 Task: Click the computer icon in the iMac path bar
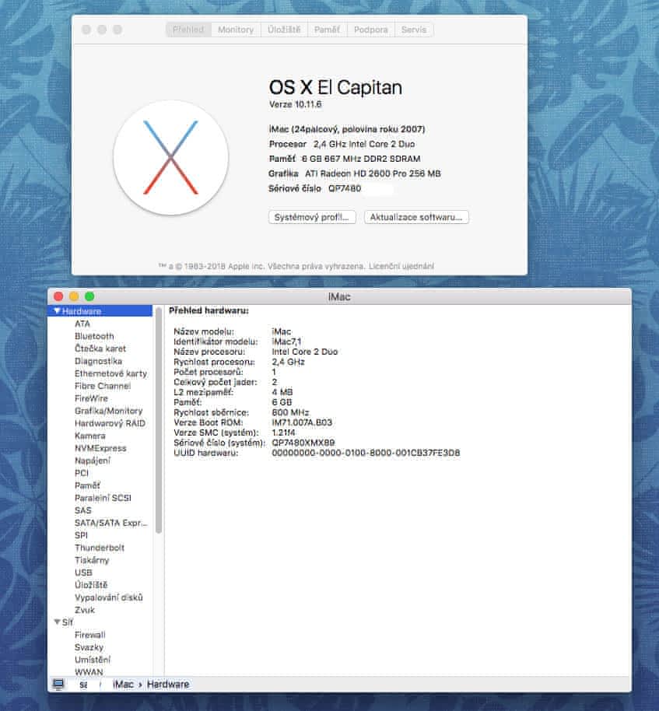[58, 685]
